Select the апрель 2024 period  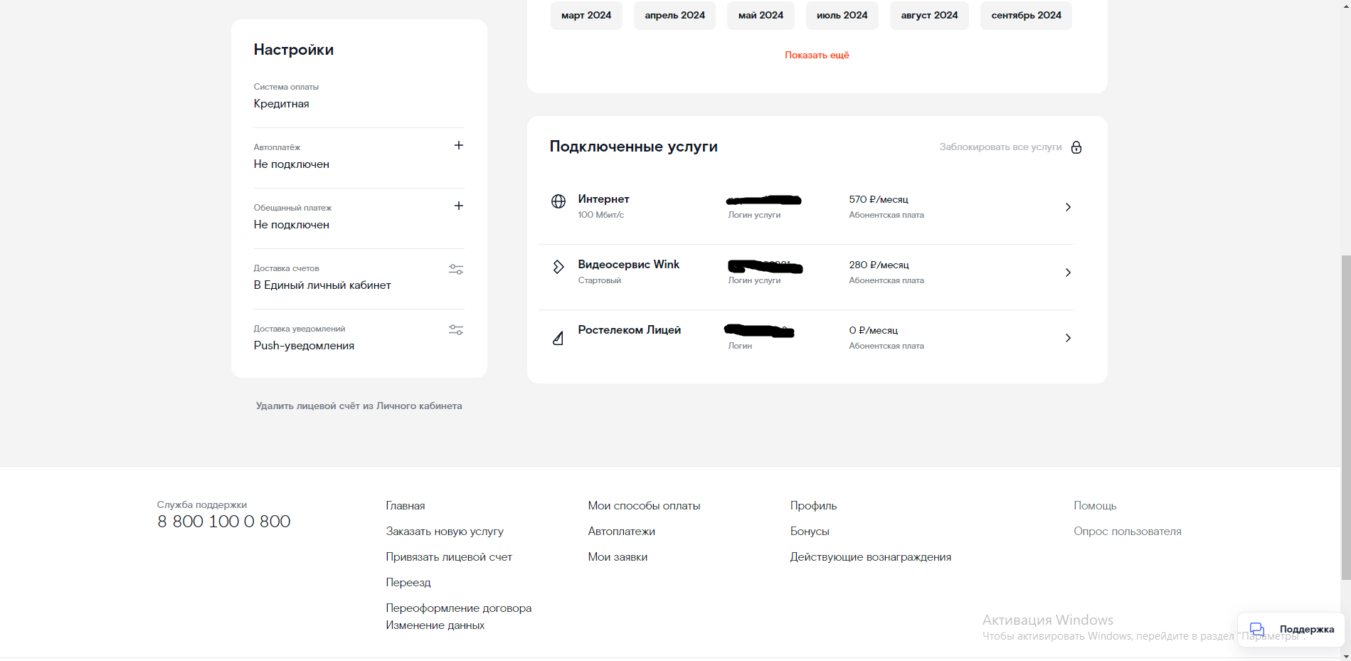pos(674,15)
